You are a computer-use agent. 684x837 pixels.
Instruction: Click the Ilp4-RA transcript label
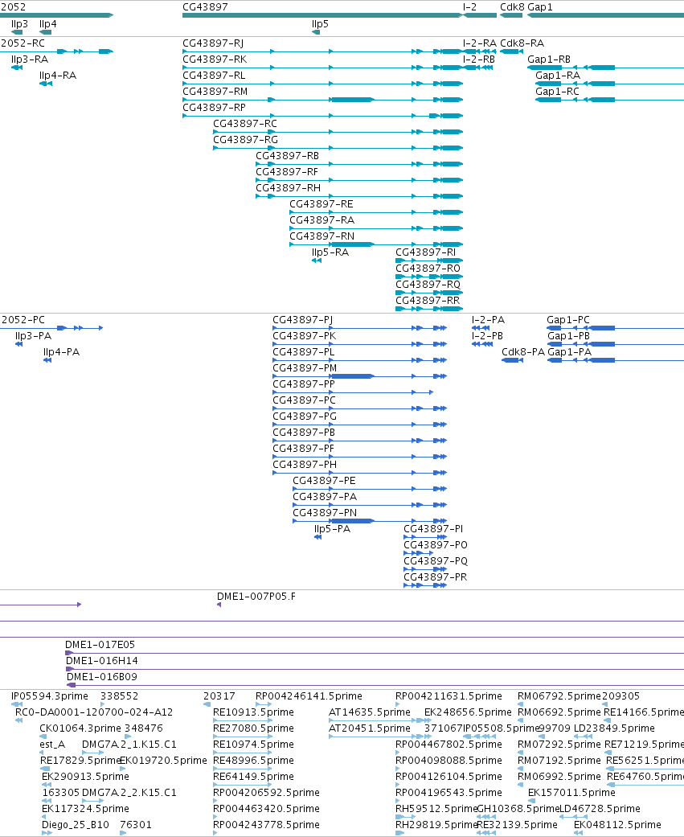click(58, 76)
